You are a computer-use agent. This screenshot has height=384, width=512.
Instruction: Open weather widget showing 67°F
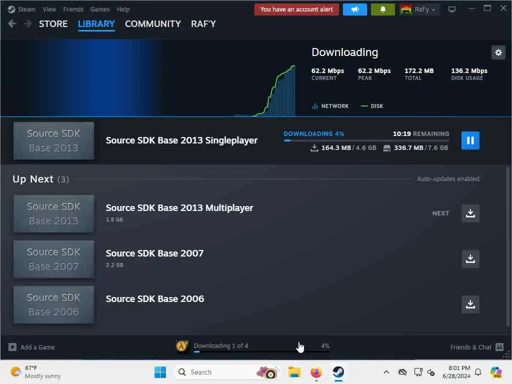[35, 372]
